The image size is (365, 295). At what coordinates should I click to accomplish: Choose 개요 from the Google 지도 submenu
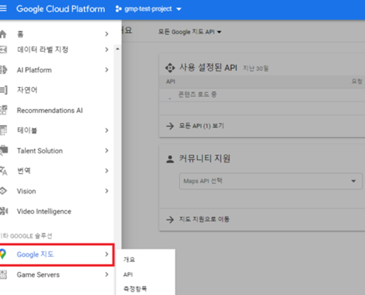tap(129, 260)
